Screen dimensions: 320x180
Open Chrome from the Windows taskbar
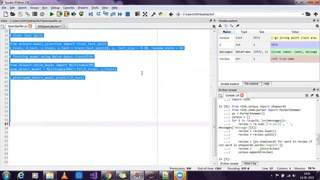tap(107, 175)
